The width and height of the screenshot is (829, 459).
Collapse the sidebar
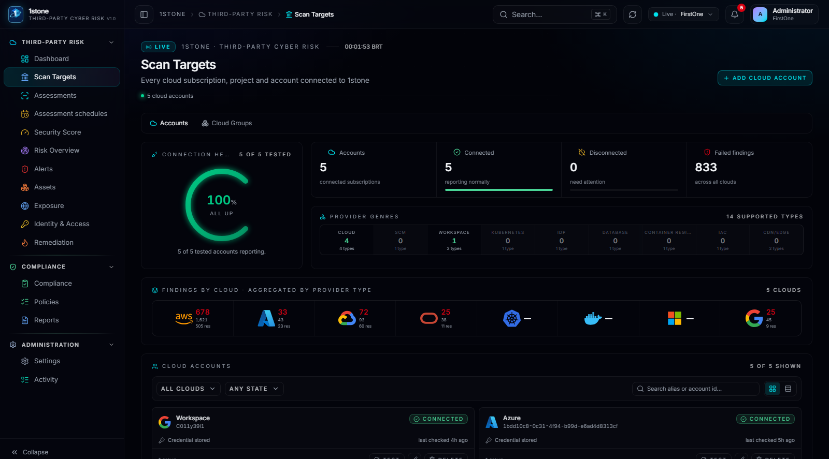30,452
